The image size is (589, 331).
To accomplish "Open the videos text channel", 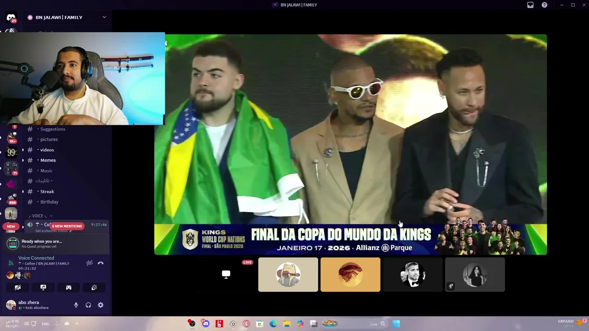I will pyautogui.click(x=47, y=150).
